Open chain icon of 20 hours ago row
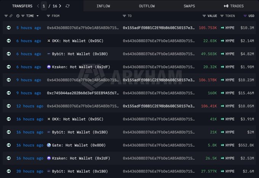The width and height of the screenshot is (259, 178). 9,171
